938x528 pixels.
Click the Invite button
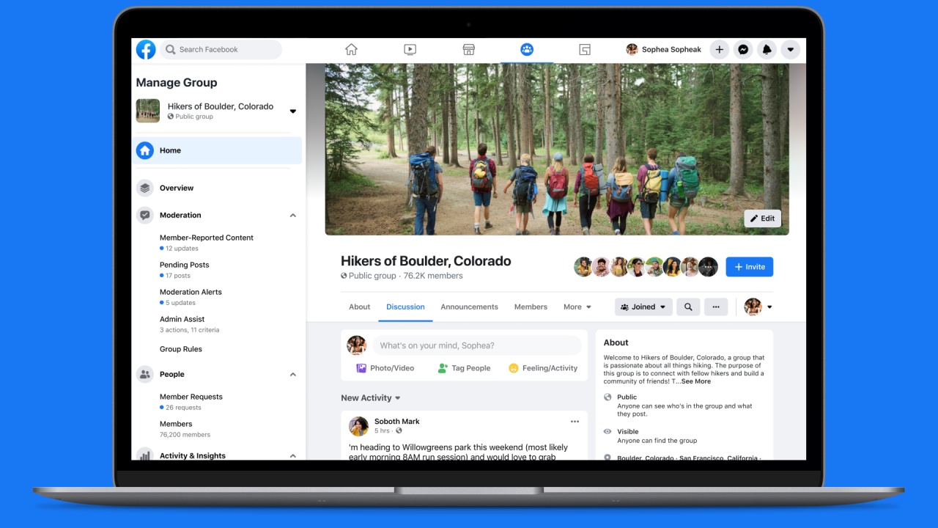(749, 266)
